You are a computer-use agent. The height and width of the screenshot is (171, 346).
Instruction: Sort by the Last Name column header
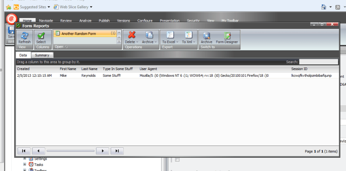pos(90,69)
